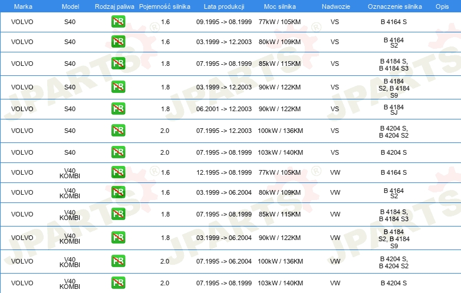Viewport: 461px width, 293px height.
Task: Select '03.1999 -> 06.2004' in V40 KOMBI 1.6 row
Action: [x=224, y=192]
